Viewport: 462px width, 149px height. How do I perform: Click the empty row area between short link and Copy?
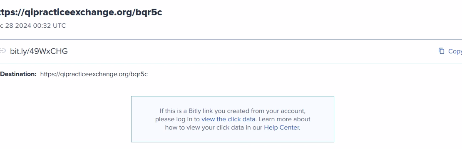tap(253, 51)
